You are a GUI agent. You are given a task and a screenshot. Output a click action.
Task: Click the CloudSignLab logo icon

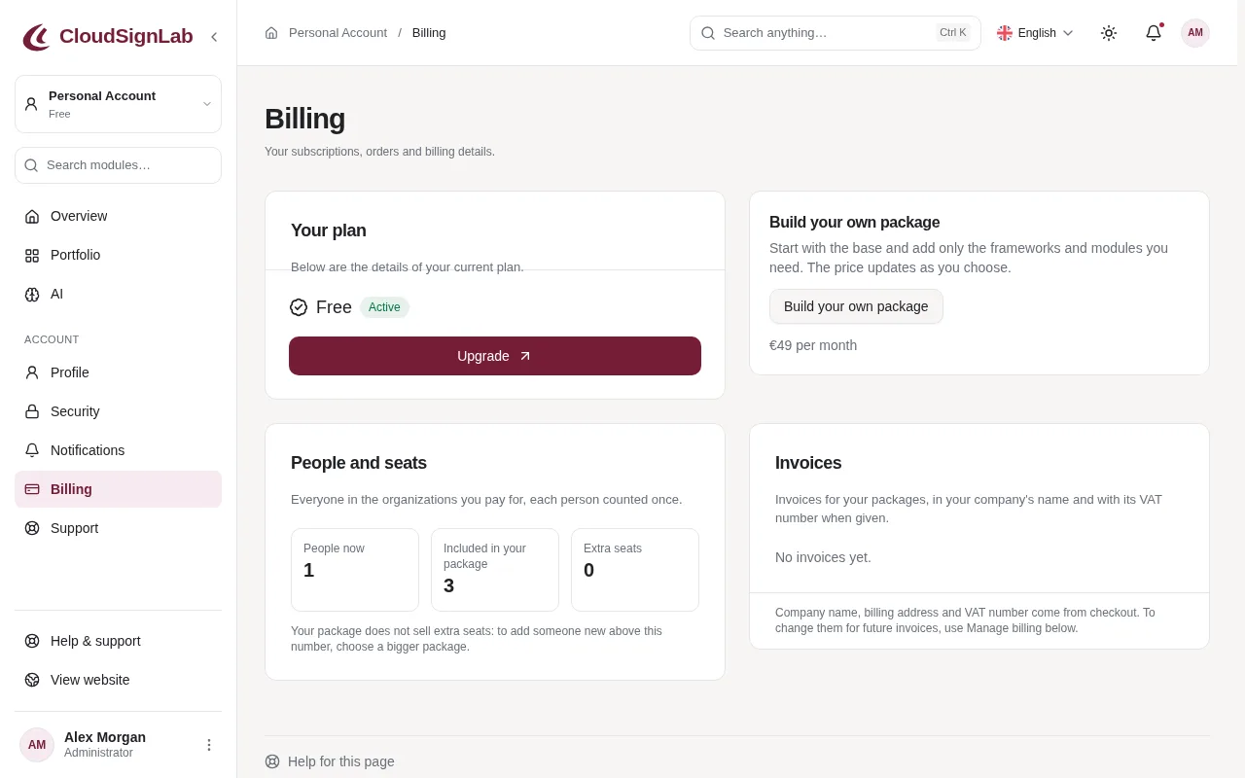[37, 37]
